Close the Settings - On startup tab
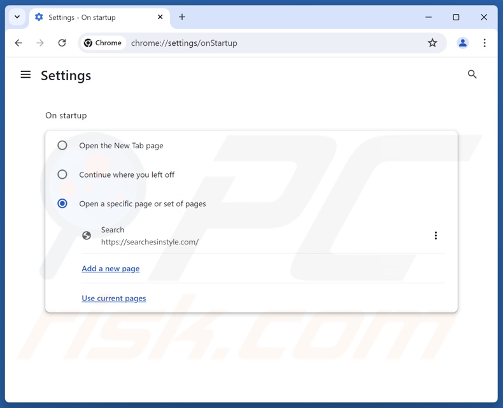This screenshot has height=408, width=503. [x=160, y=17]
